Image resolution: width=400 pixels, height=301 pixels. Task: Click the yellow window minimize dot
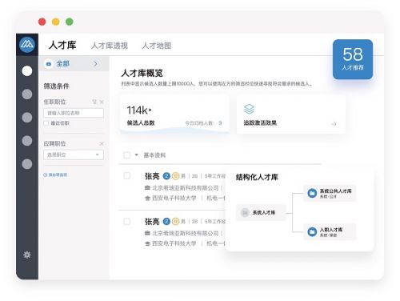(x=56, y=22)
